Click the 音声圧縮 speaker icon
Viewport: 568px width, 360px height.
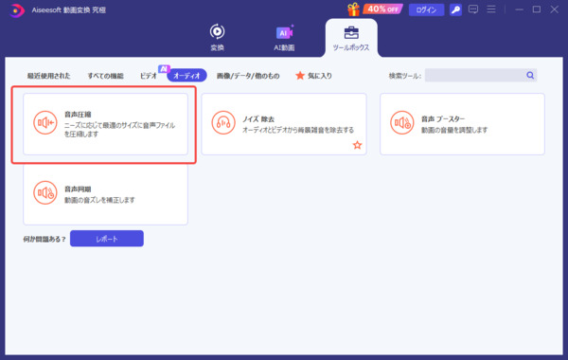click(x=45, y=122)
